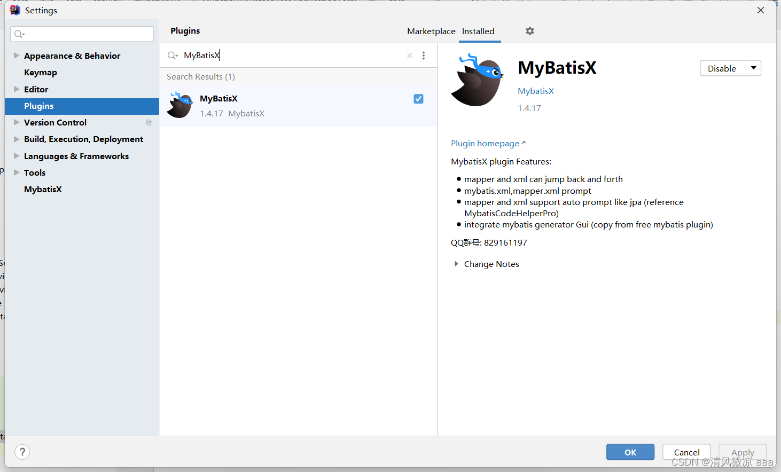Switch to the Marketplace tab
Screen dimensions: 781x472
(431, 31)
